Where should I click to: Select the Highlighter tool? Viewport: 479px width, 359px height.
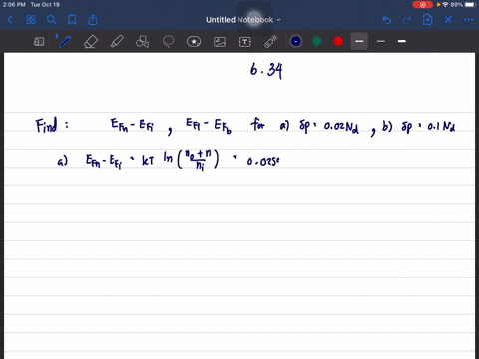coord(117,42)
